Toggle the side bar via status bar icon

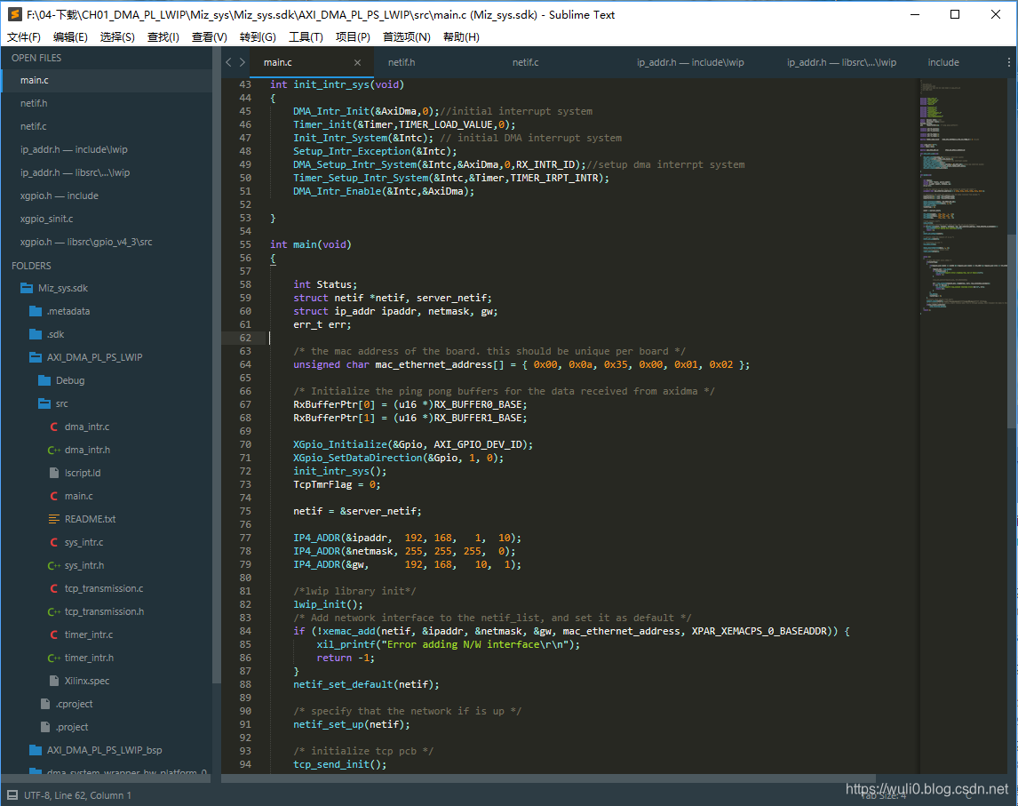click(x=12, y=795)
